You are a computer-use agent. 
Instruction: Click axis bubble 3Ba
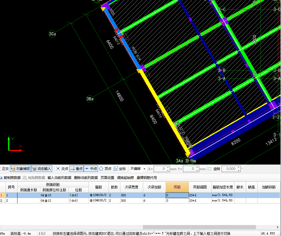click(90, 99)
